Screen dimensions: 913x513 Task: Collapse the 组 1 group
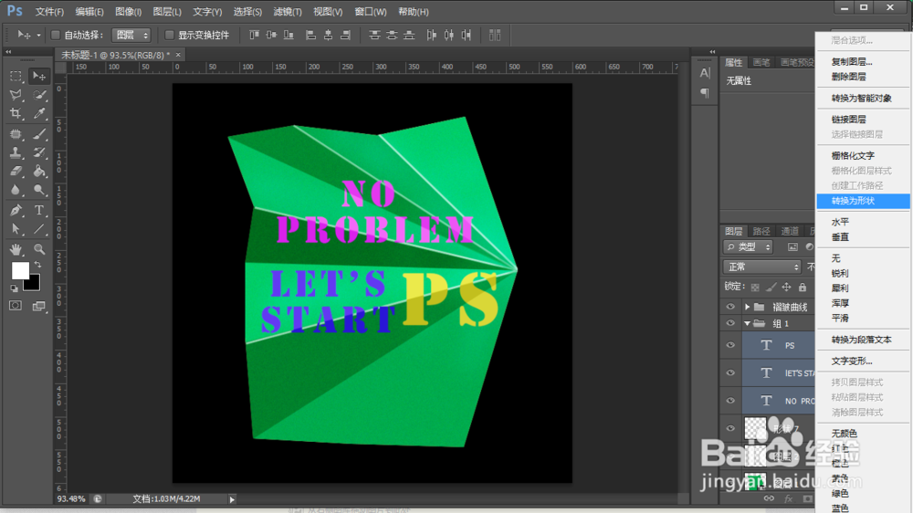pos(747,323)
